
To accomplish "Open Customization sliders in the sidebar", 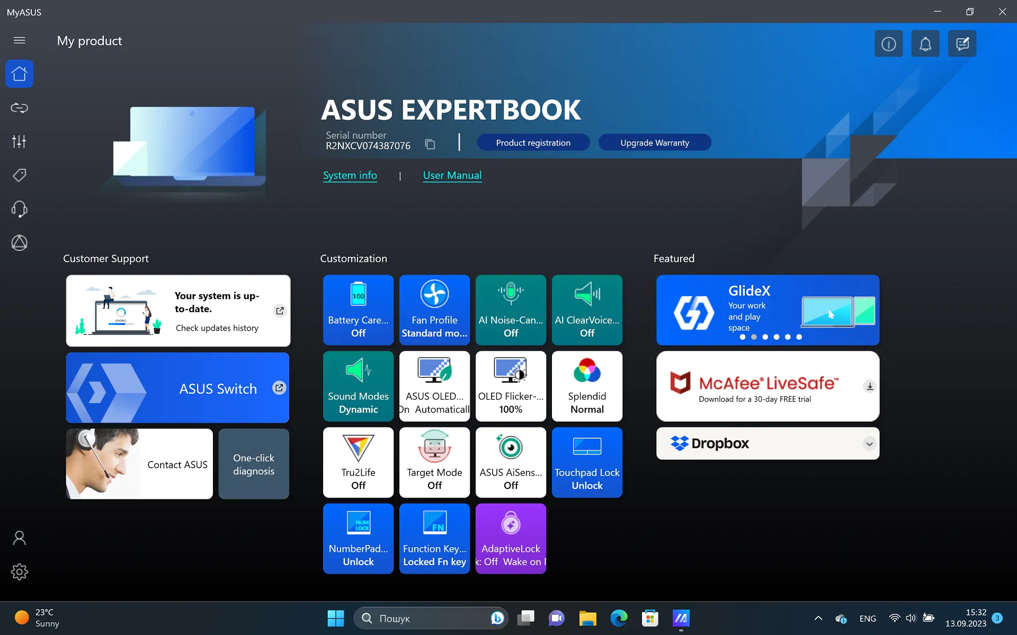I will (x=19, y=141).
